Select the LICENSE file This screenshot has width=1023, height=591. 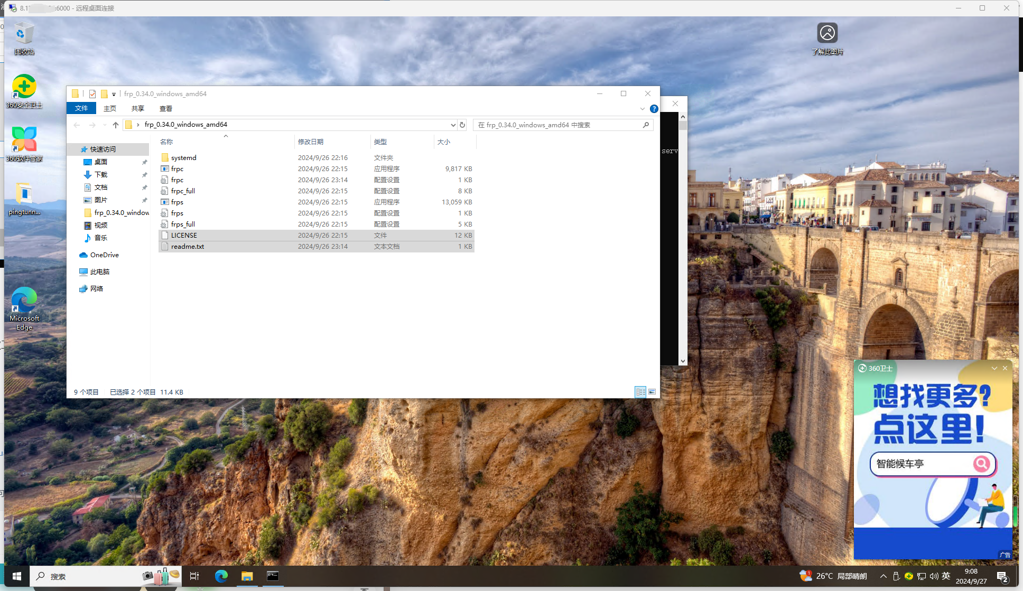pos(316,236)
